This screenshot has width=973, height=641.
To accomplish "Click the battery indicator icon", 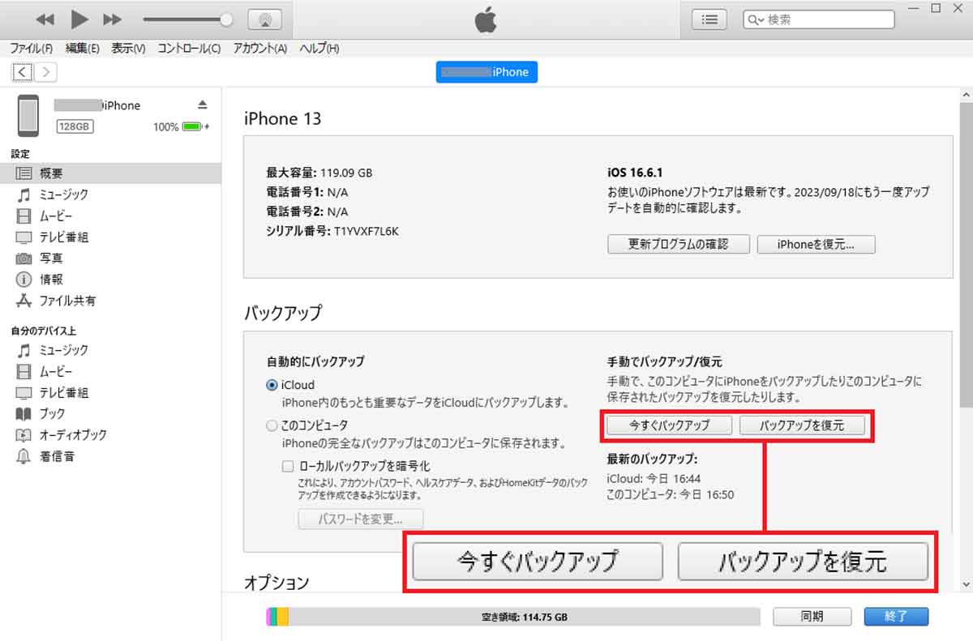I will pos(194,126).
